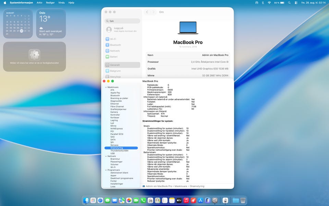Viewport: 329px width, 206px height.
Task: Click Maskinvare in the bottom path bar
Action: tap(181, 186)
